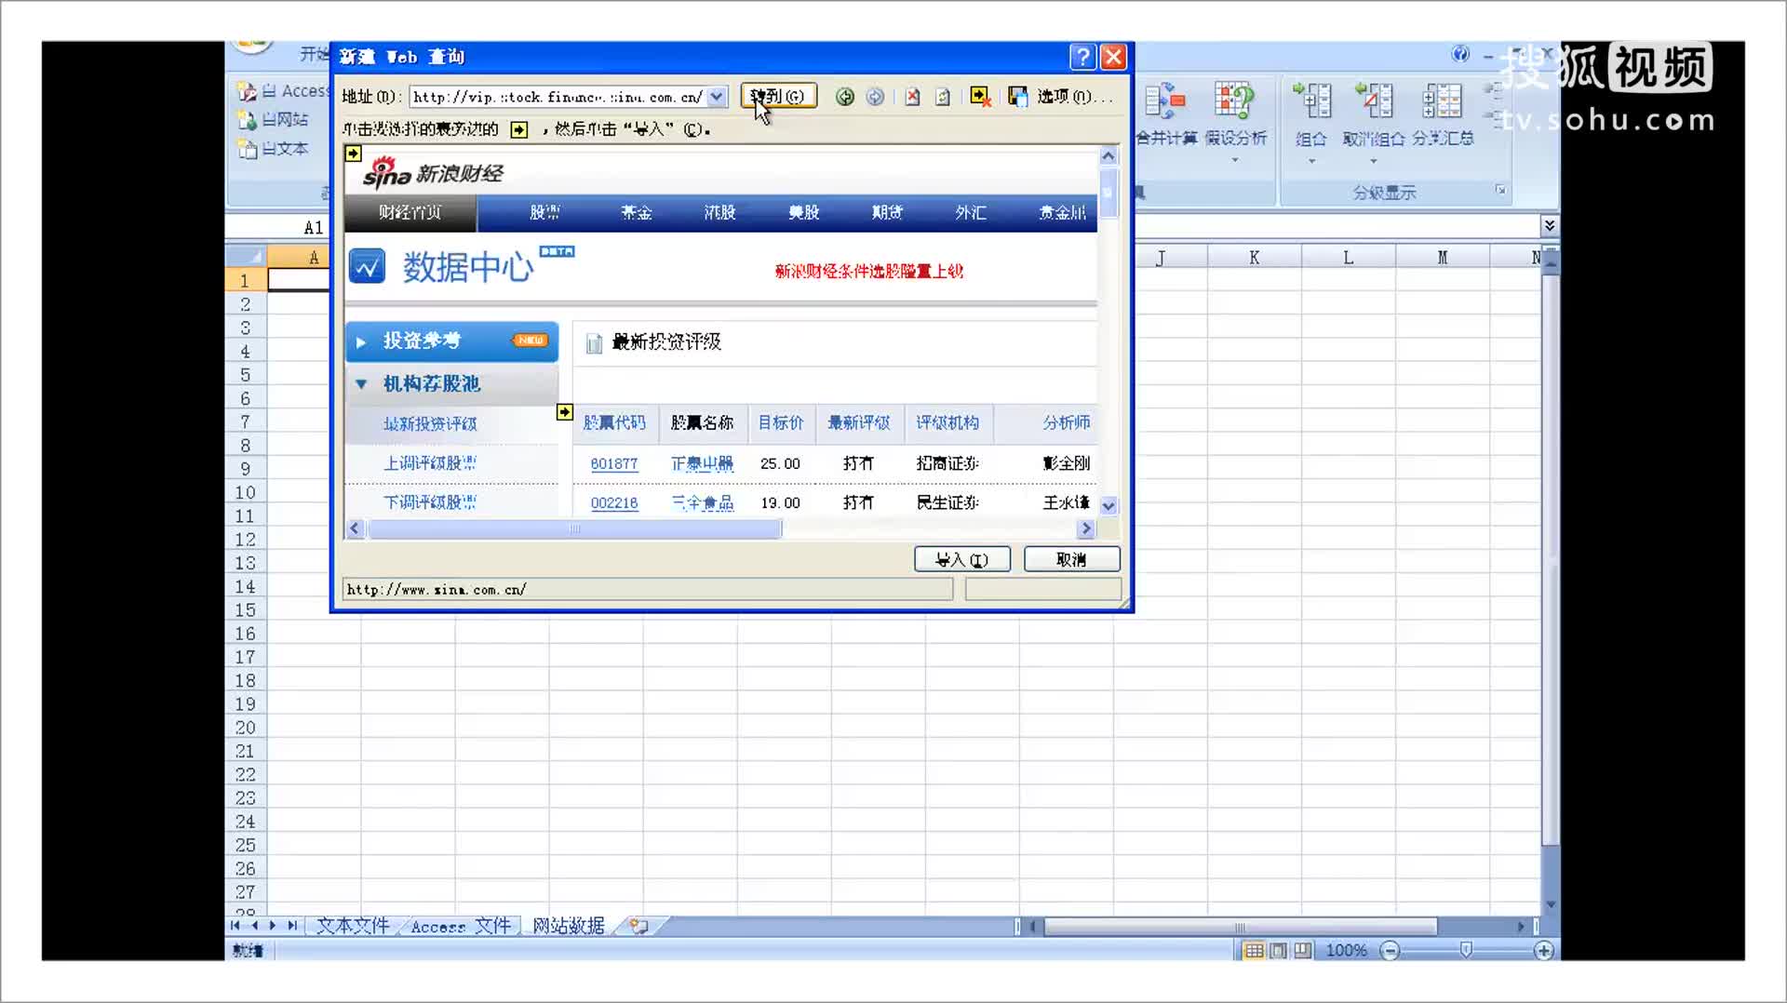Click the Name Box showing A1
The height and width of the screenshot is (1003, 1787).
[x=277, y=227]
